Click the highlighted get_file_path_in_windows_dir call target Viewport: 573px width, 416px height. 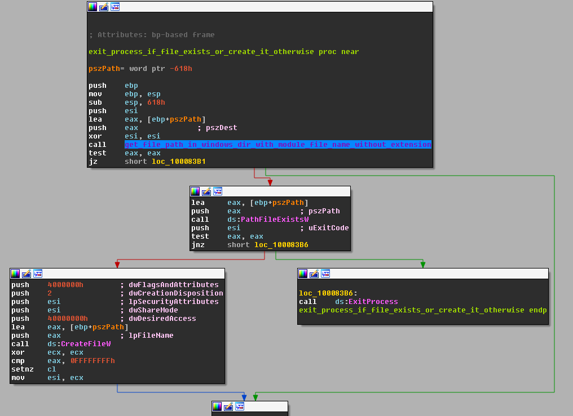coord(278,144)
